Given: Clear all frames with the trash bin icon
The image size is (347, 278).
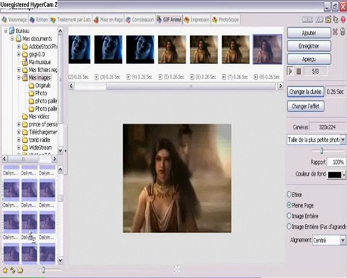Looking at the screenshot, I should pyautogui.click(x=343, y=32).
